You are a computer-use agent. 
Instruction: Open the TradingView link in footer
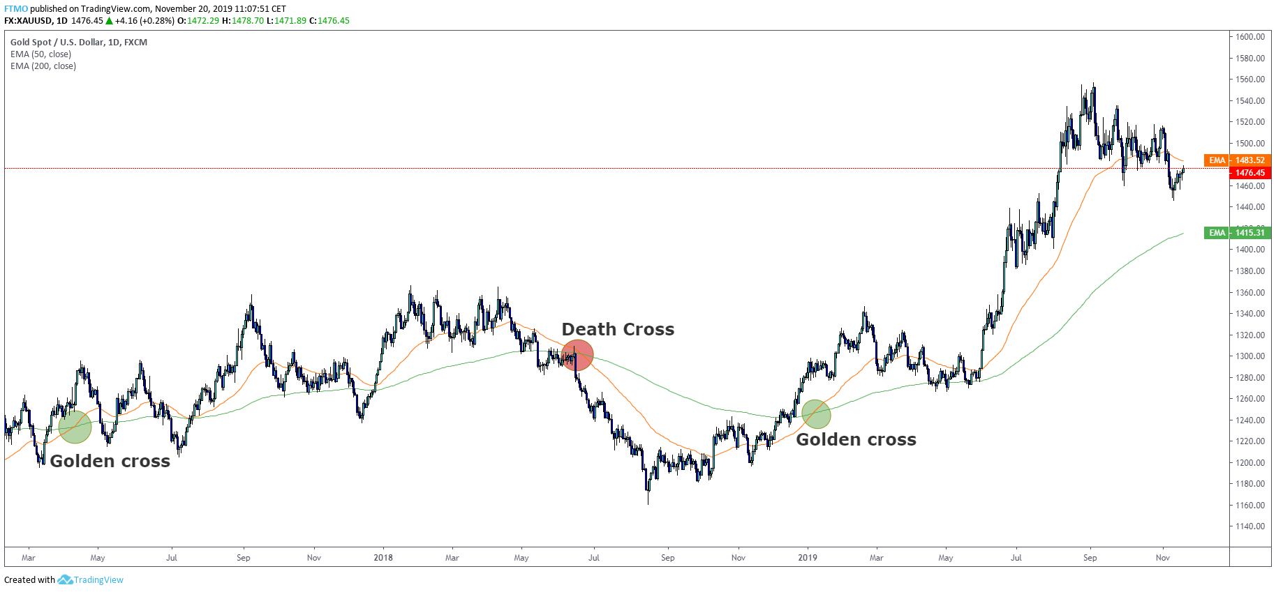98,580
